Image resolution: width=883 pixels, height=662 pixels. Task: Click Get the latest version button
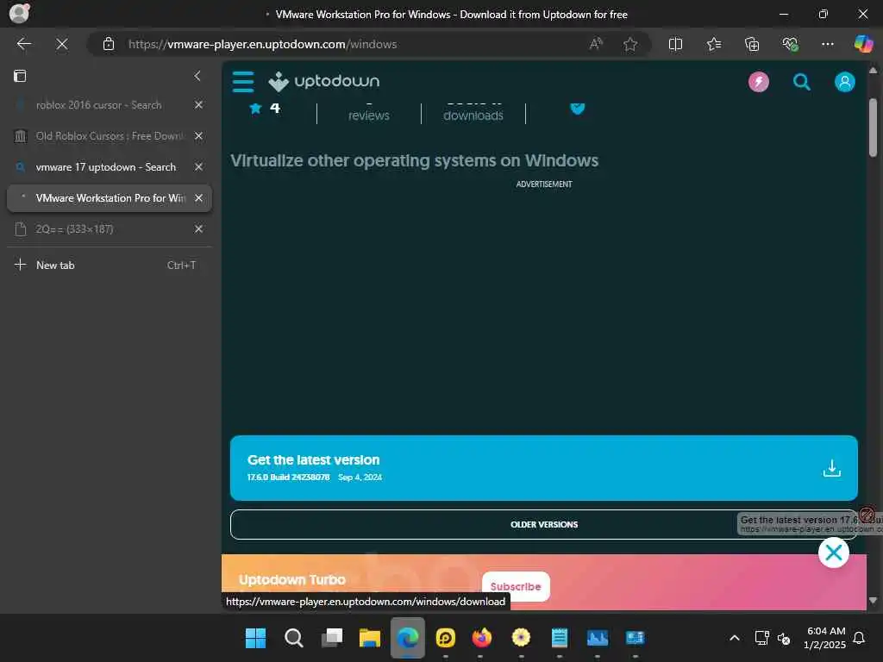[x=543, y=468]
